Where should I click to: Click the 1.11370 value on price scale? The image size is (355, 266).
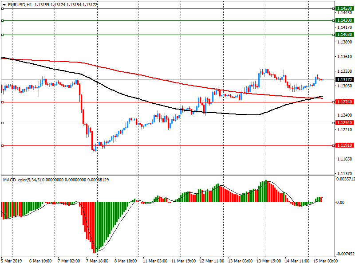pyautogui.click(x=344, y=173)
